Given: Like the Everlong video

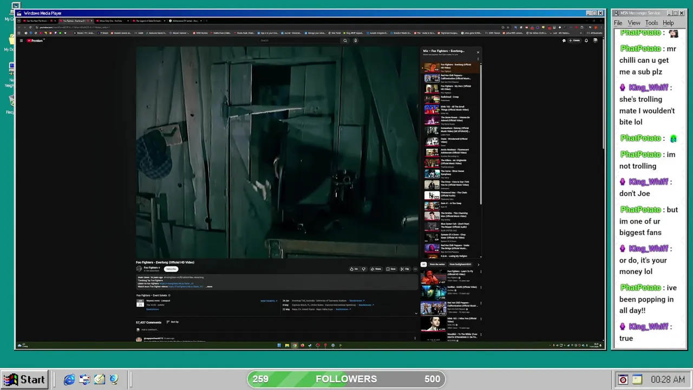Looking at the screenshot, I should pyautogui.click(x=354, y=269).
